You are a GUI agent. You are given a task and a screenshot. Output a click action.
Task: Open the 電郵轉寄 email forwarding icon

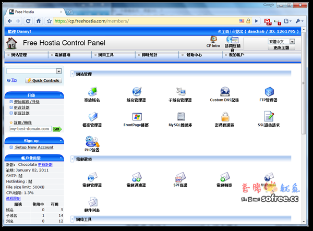pos(225,177)
